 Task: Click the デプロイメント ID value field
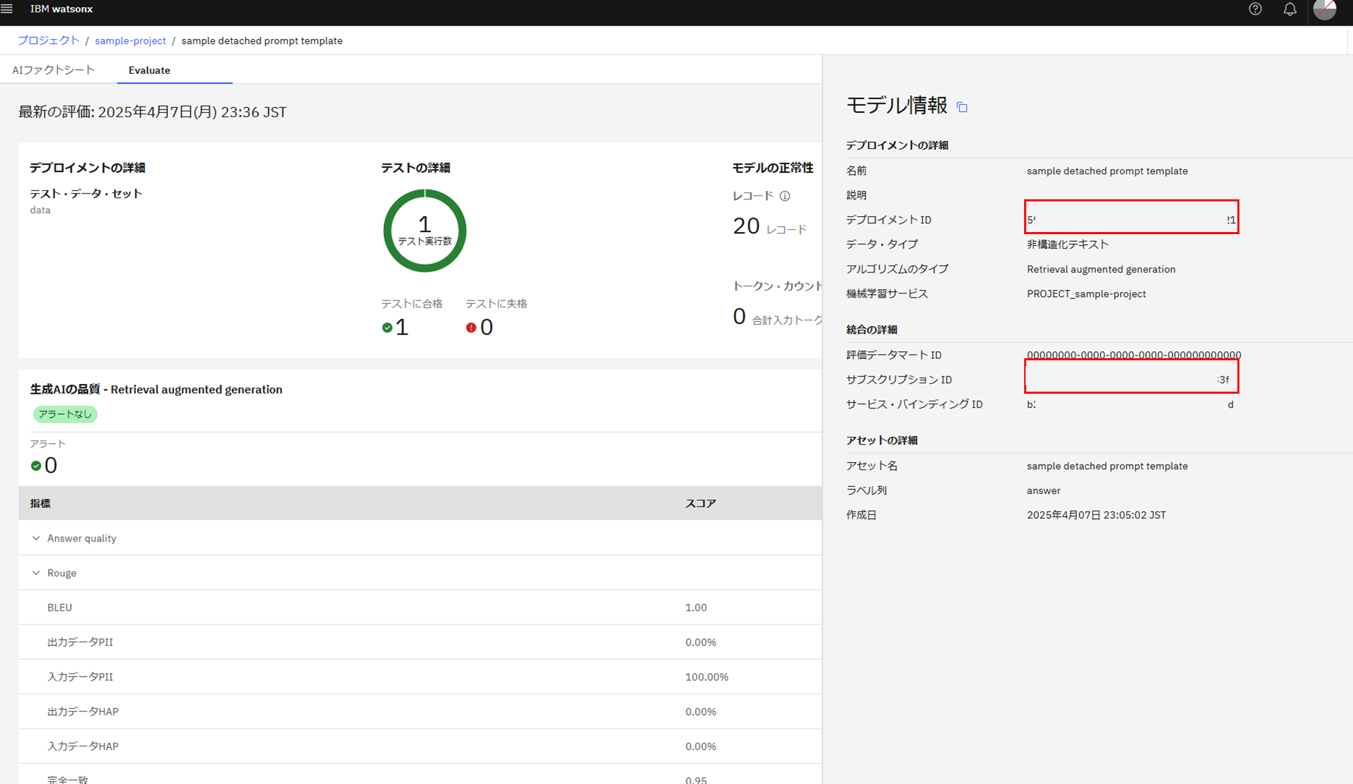(x=1131, y=220)
